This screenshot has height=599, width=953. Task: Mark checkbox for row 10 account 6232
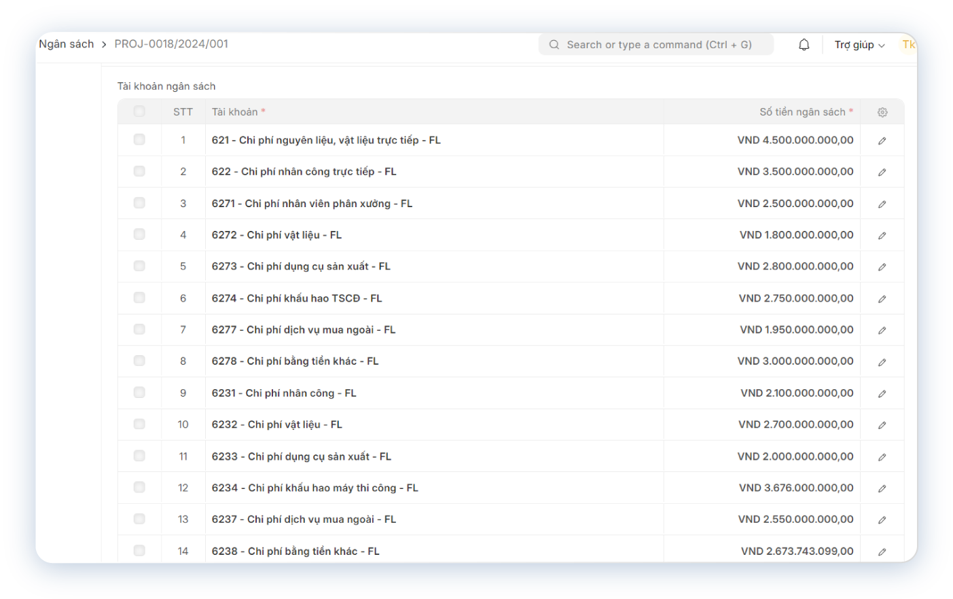(x=139, y=424)
